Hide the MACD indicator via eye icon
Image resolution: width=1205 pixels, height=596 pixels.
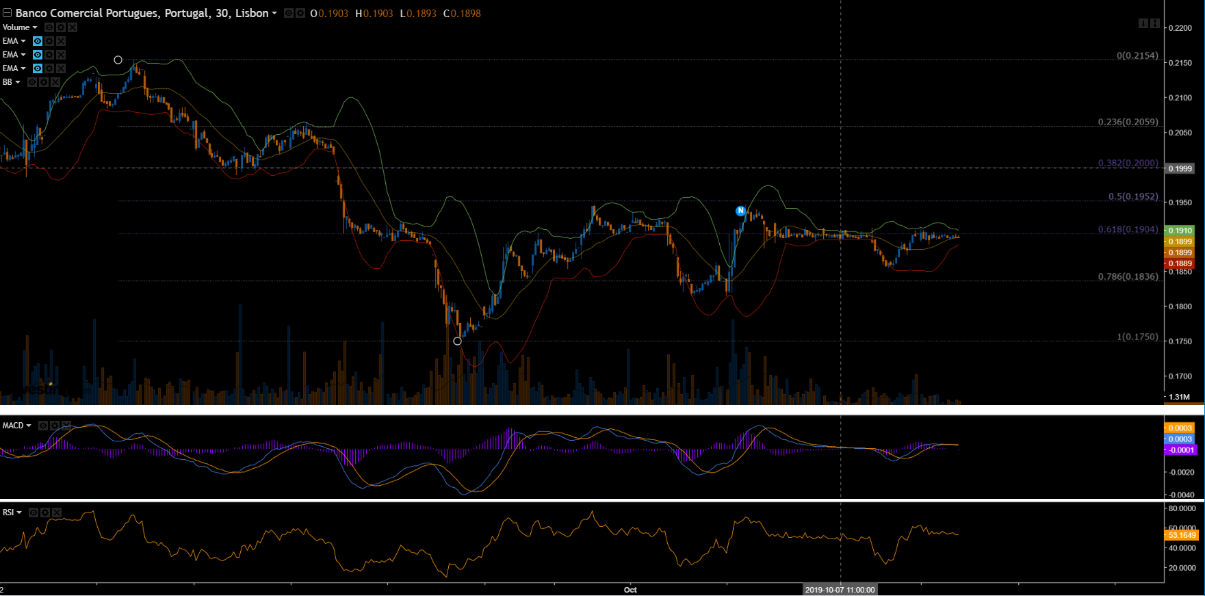click(x=43, y=426)
